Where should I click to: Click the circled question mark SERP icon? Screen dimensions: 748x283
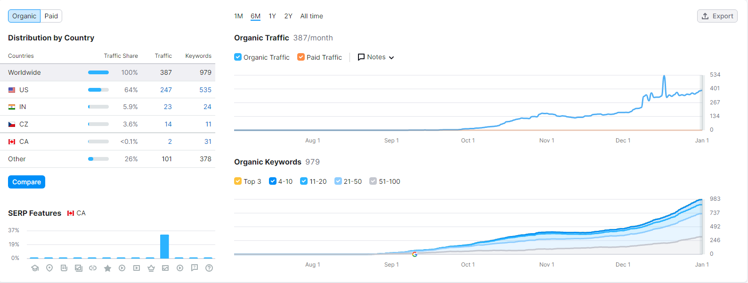[209, 268]
